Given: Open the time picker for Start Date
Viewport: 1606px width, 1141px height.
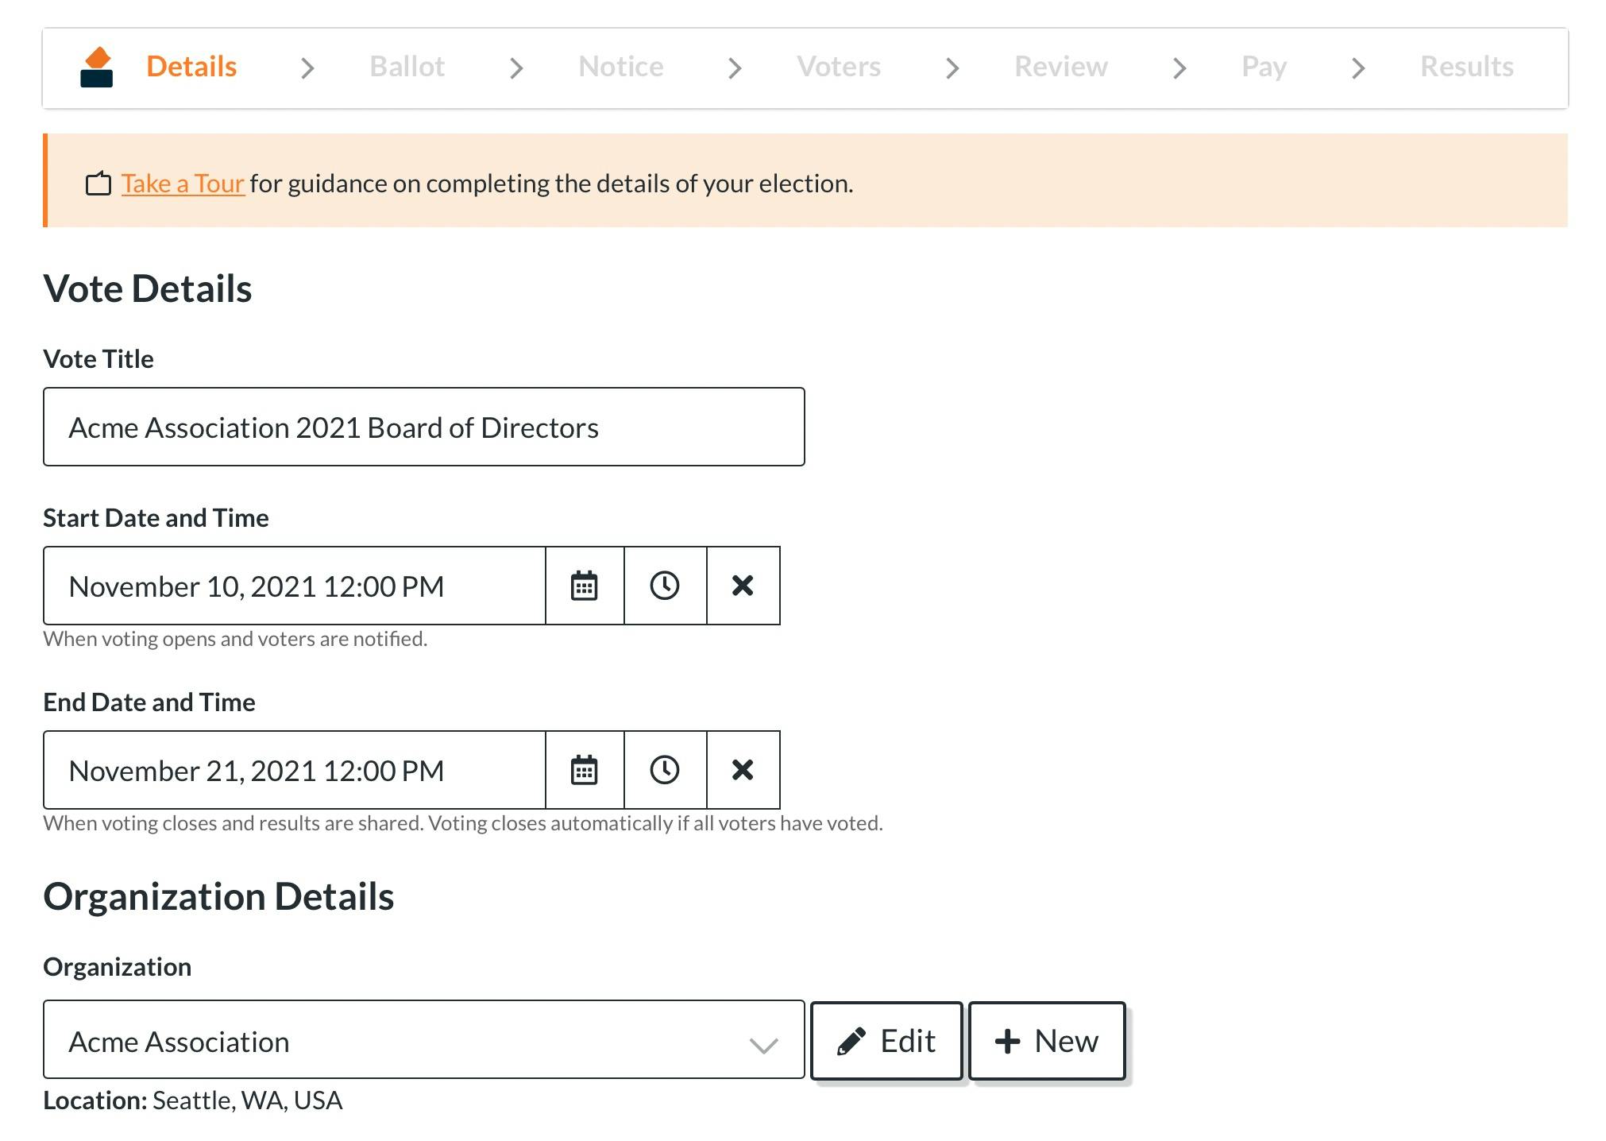Looking at the screenshot, I should pos(666,586).
